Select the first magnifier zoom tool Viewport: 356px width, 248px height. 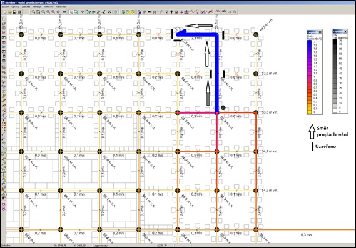(x=33, y=12)
